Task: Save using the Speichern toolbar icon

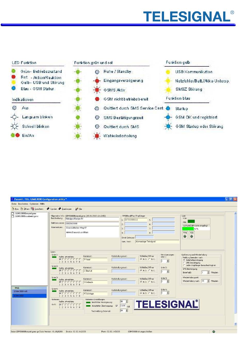Action: [32, 209]
